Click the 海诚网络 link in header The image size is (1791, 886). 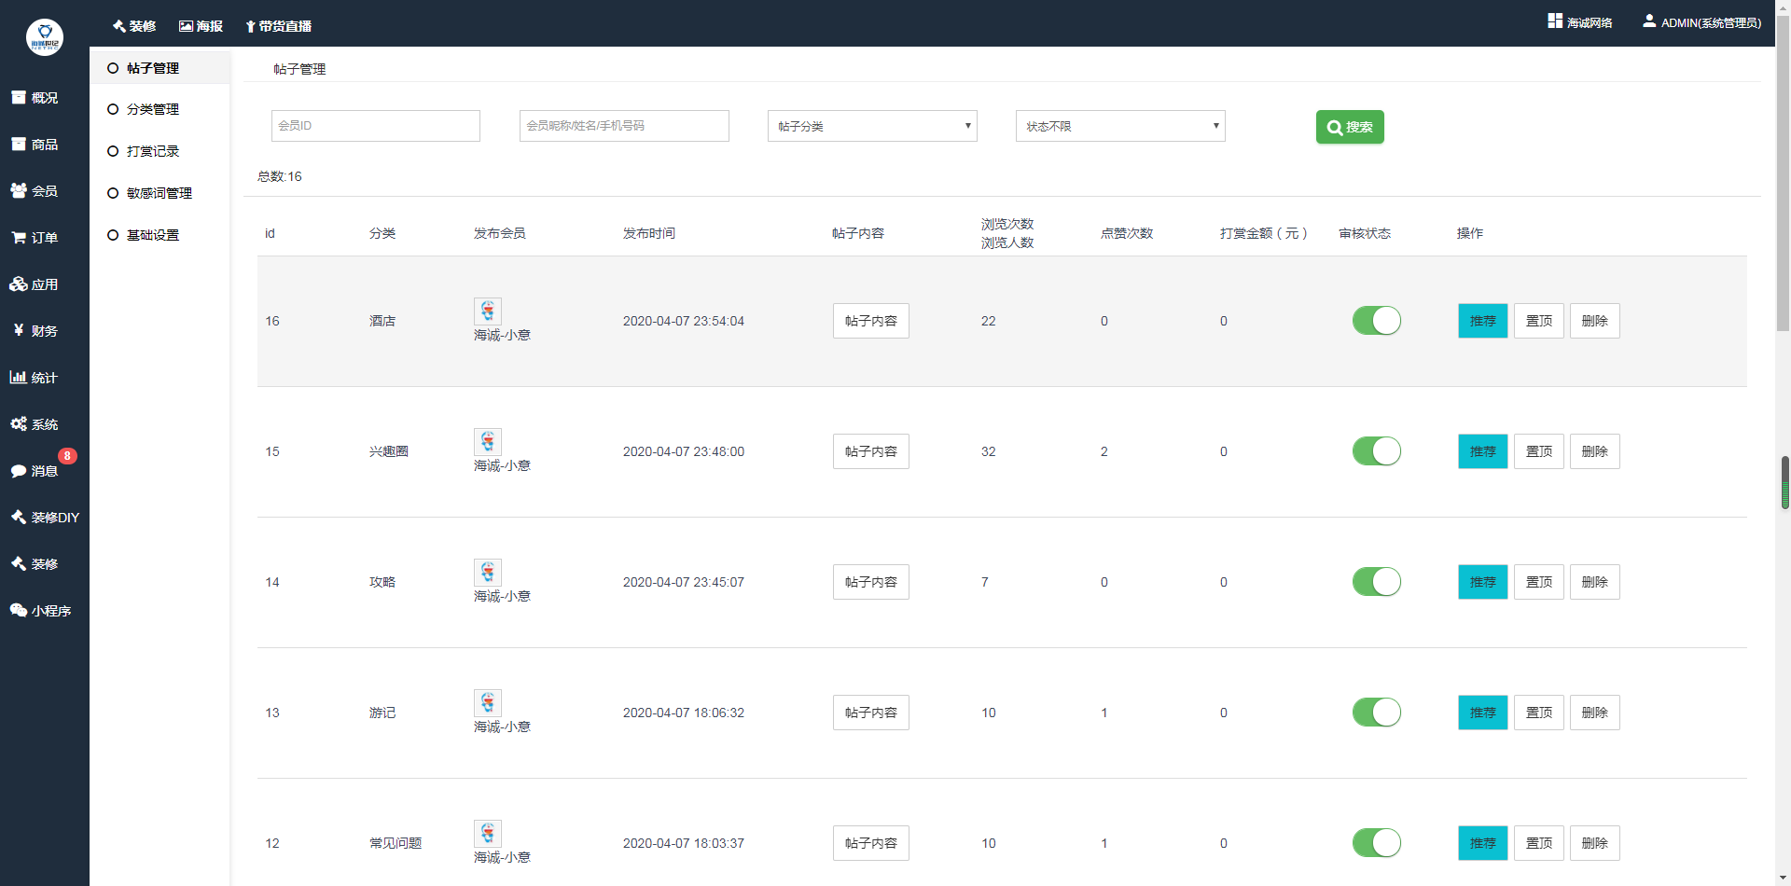1590,22
